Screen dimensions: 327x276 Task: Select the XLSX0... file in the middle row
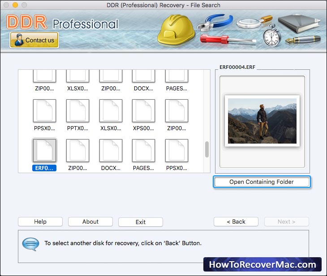(x=111, y=110)
